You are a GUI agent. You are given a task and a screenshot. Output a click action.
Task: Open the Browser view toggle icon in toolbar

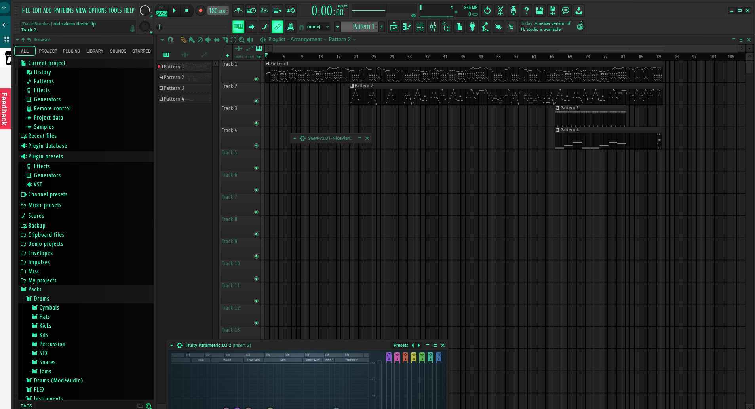(446, 27)
